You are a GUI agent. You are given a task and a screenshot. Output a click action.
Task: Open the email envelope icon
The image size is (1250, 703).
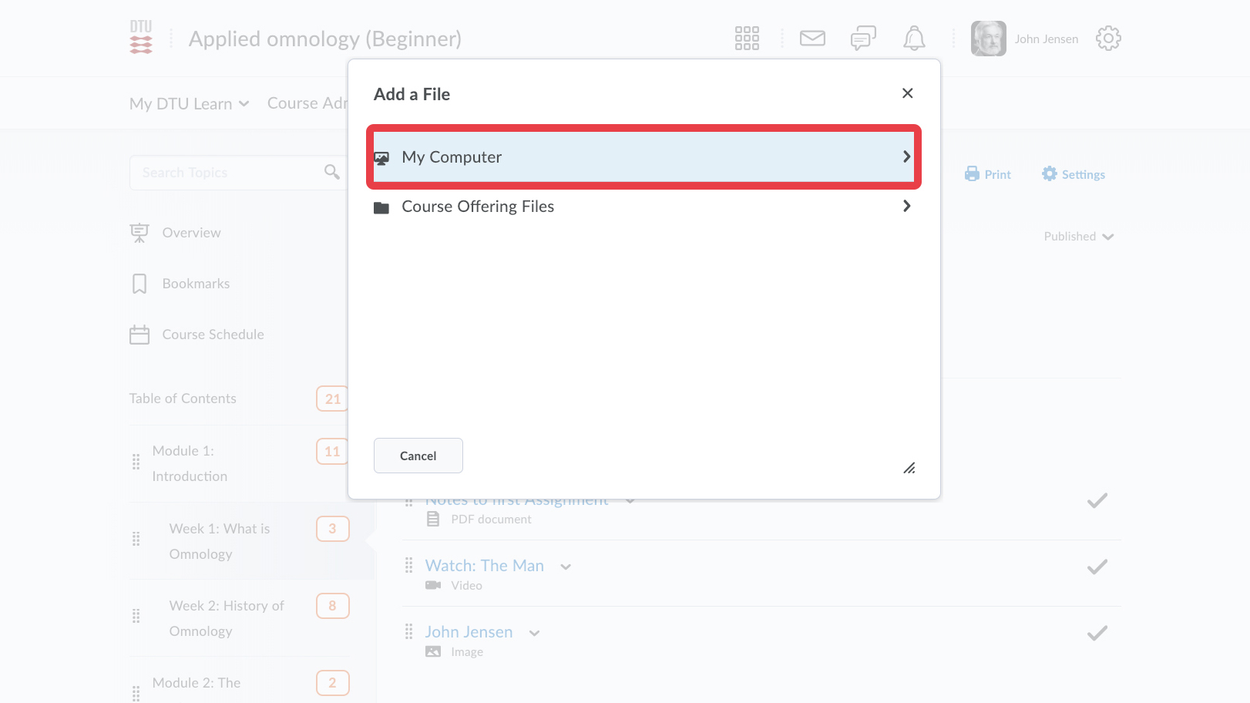[x=812, y=38]
